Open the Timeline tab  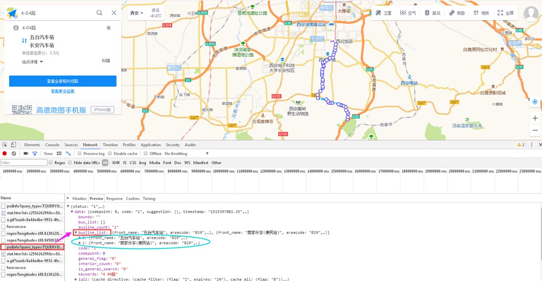coord(110,145)
